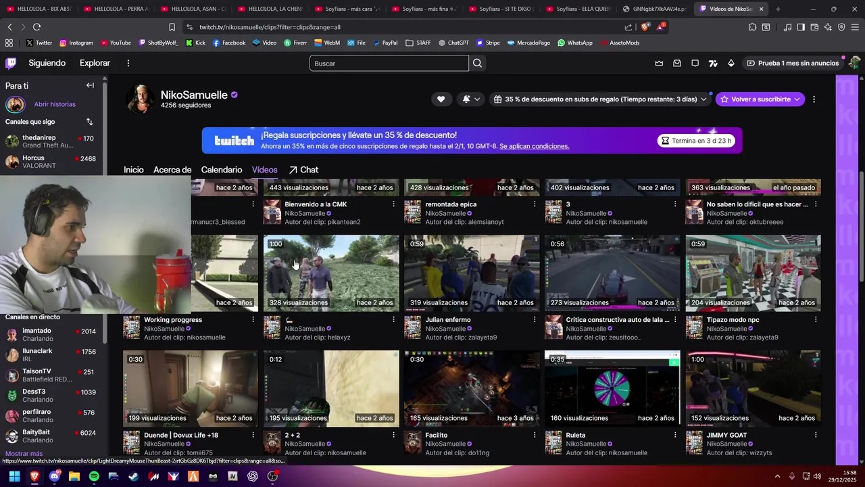The height and width of the screenshot is (487, 865).
Task: Open options for Julian enfermo clip
Action: click(535, 319)
